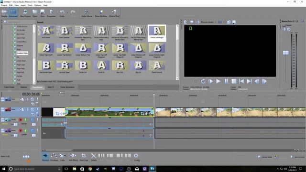Screen dimensions: 306x172
Task: Open the Insert menu
Action: tap(23, 5)
